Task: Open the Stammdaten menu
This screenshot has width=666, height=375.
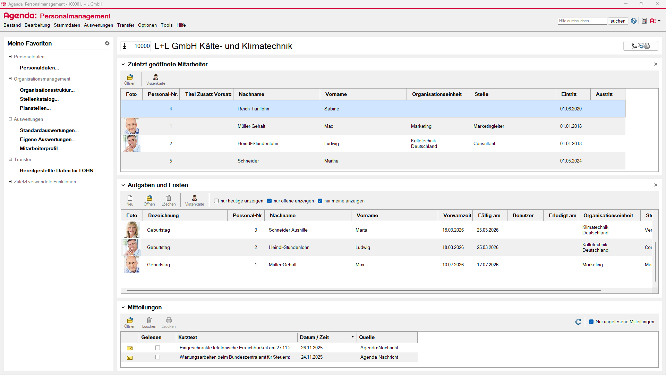Action: pos(67,25)
